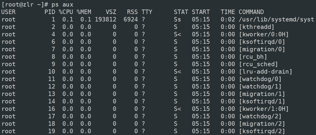This screenshot has height=135, width=316.
Task: Click the [lru-add-drain] process name
Action: coord(266,72)
